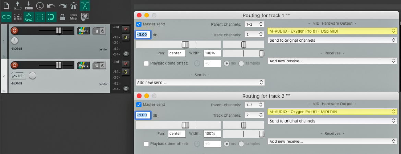Click the volume slider in track 2 routing
This screenshot has width=401, height=154.
[178, 125]
